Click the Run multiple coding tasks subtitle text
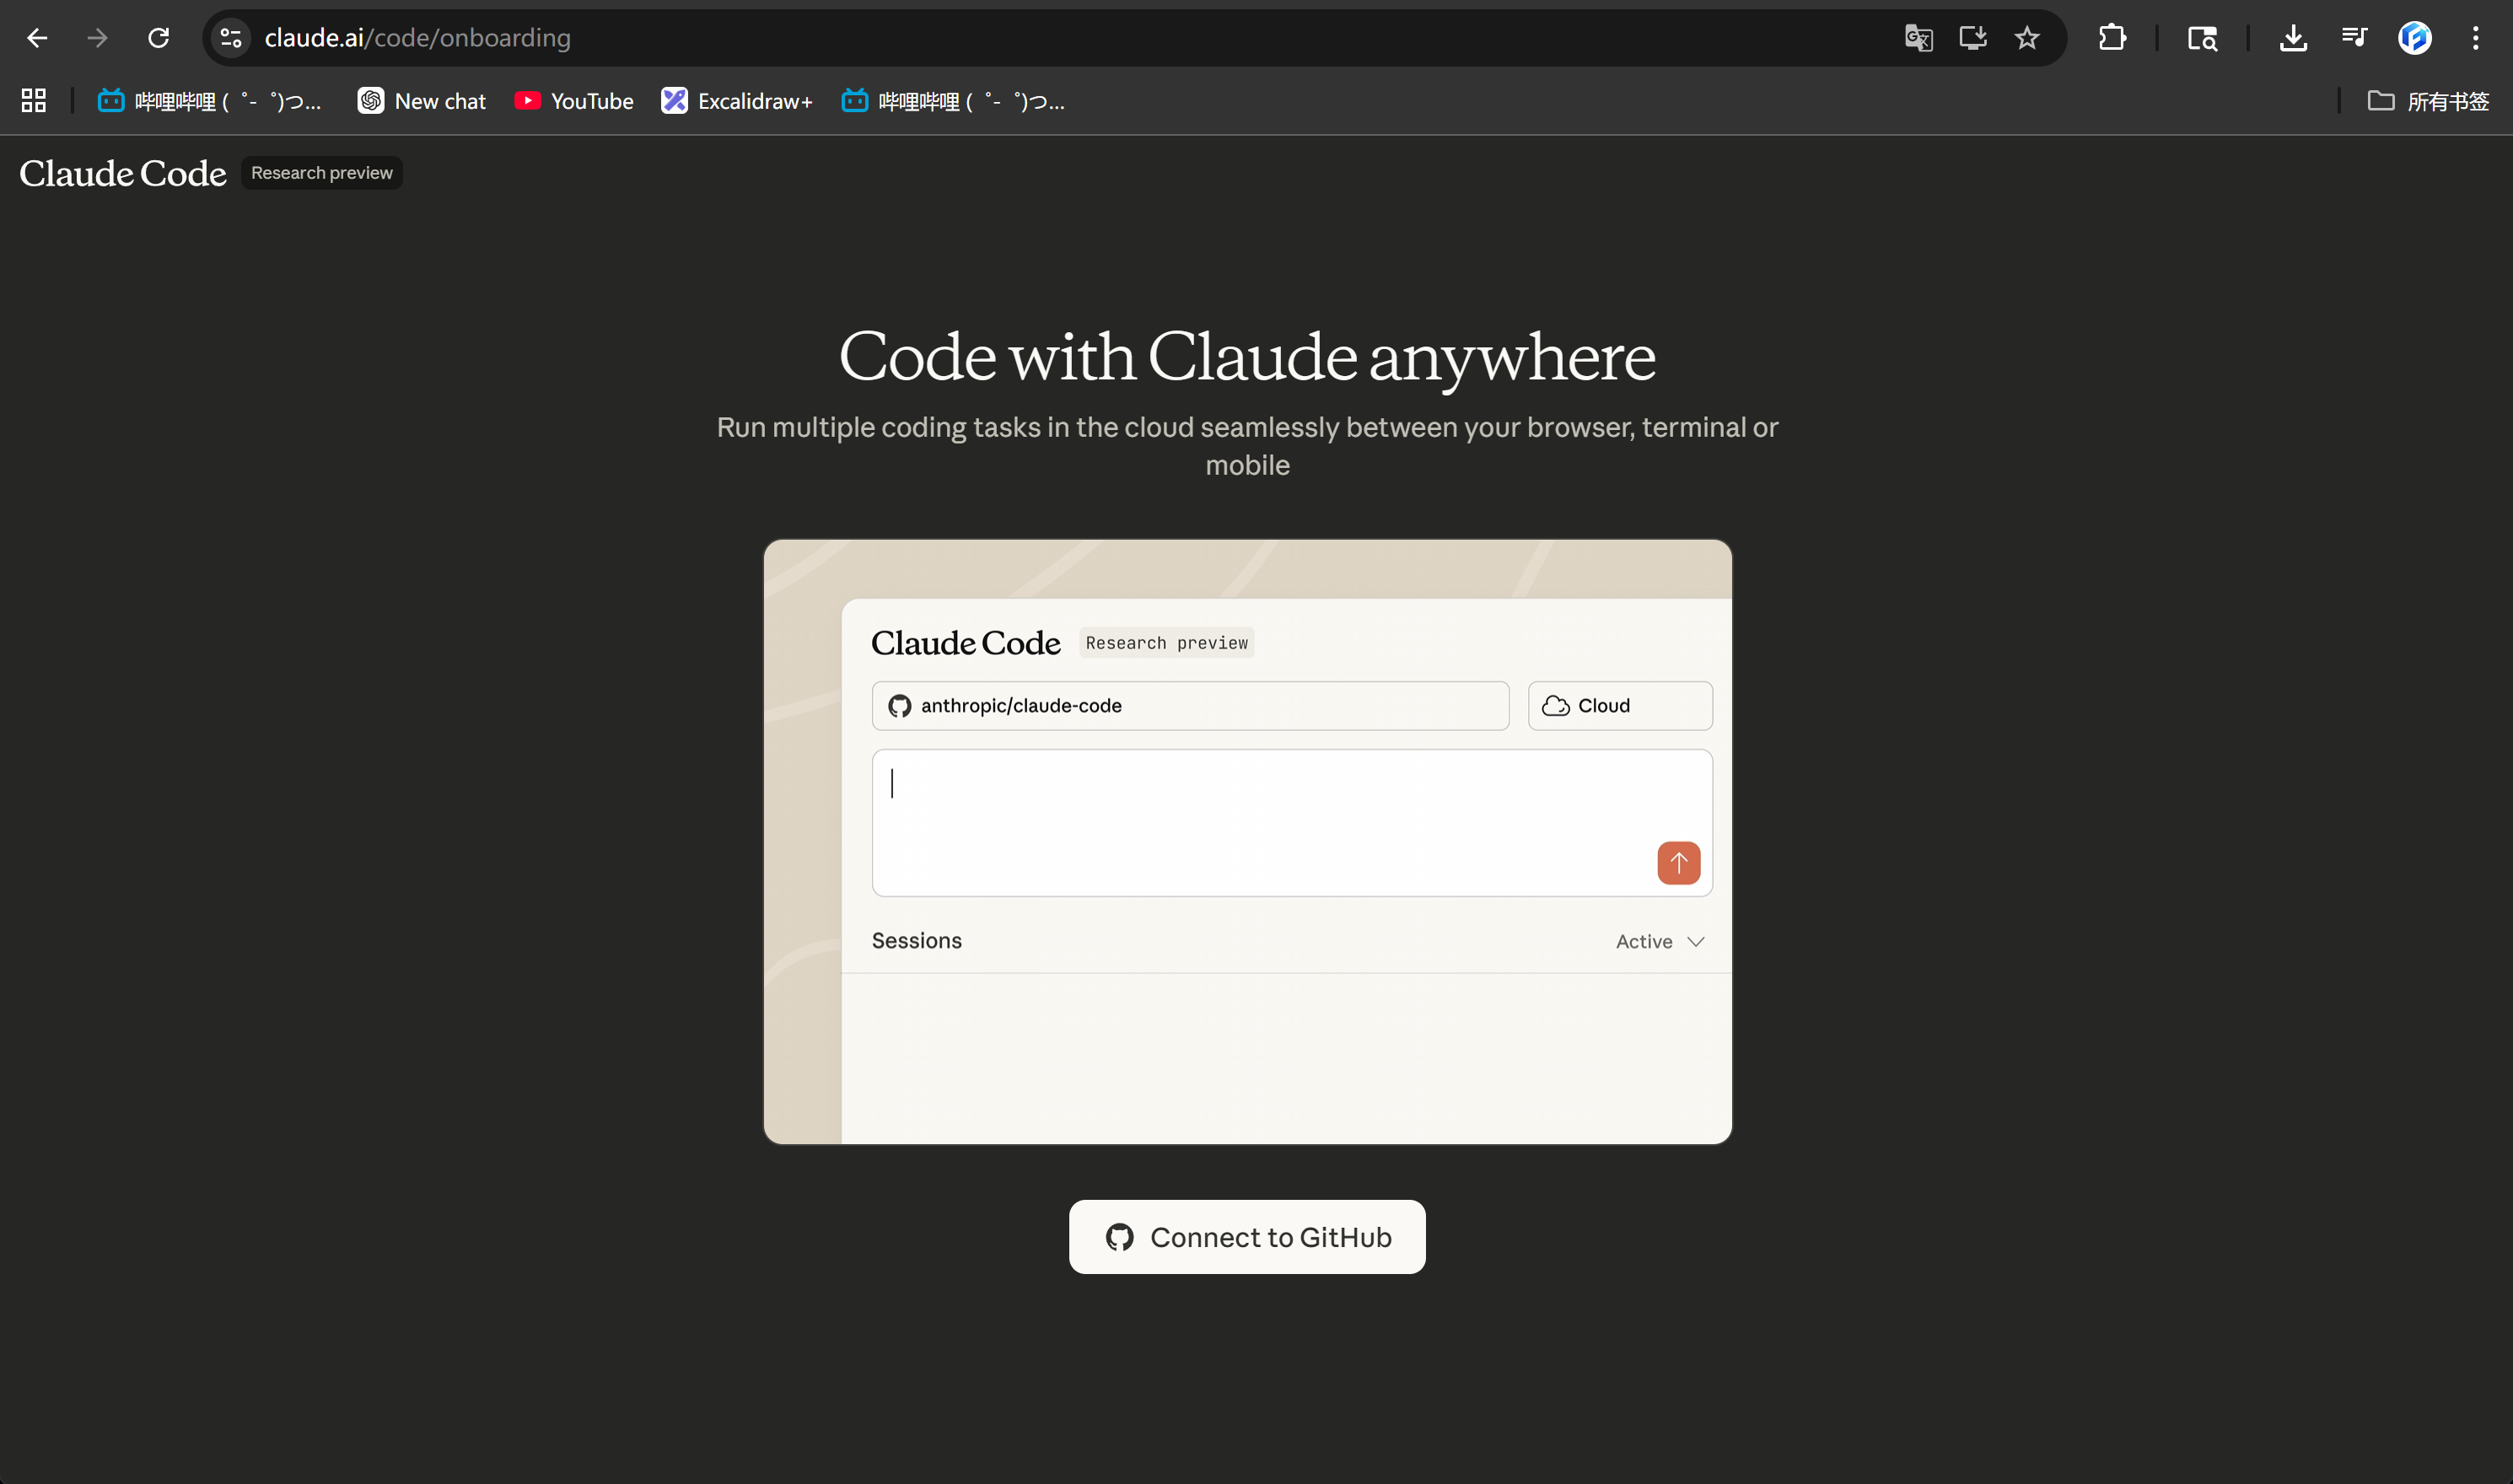This screenshot has width=2513, height=1484. click(x=1247, y=446)
